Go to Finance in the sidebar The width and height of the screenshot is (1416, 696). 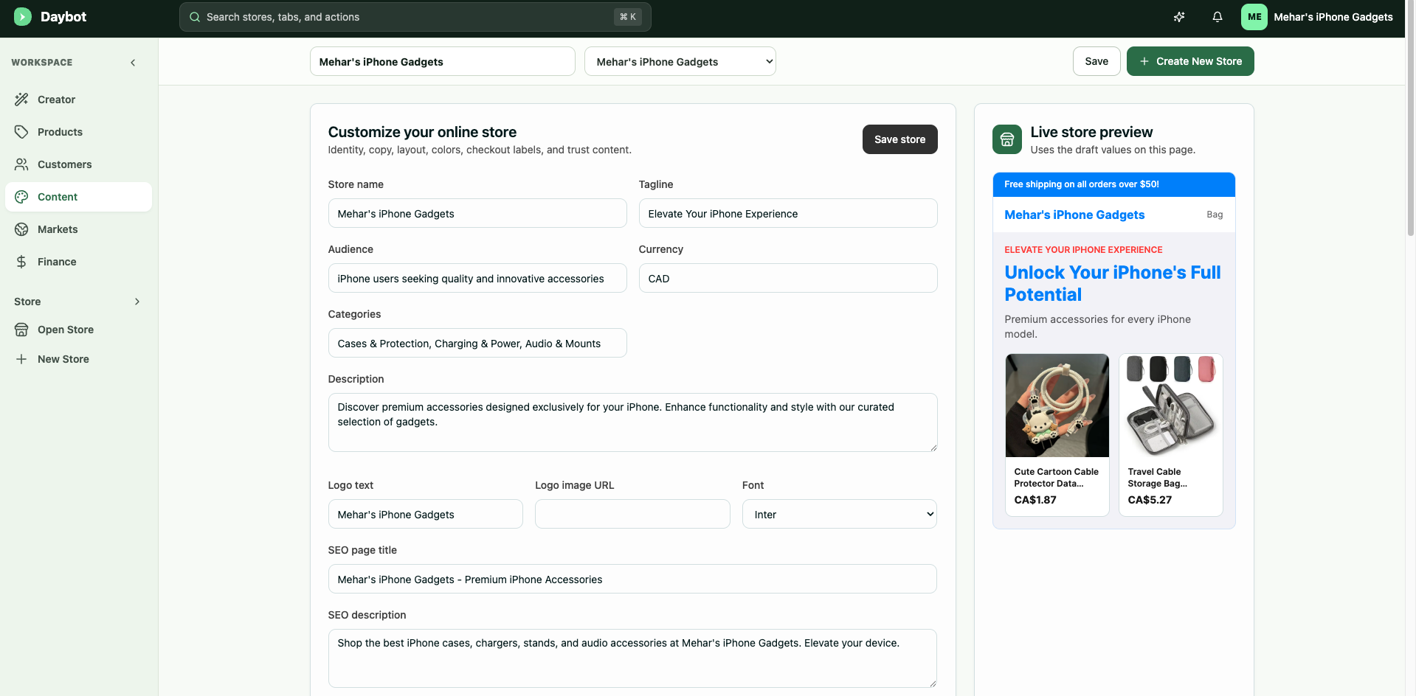pyautogui.click(x=78, y=262)
